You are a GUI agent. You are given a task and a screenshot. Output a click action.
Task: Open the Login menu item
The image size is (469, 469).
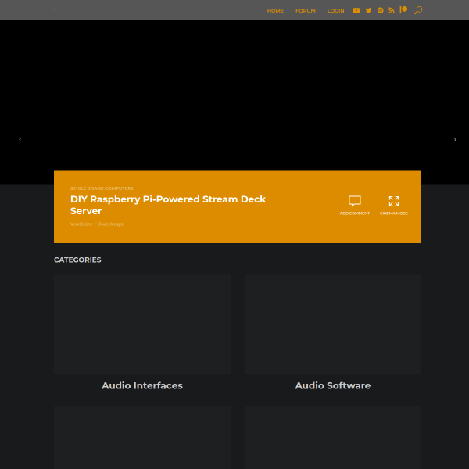335,11
